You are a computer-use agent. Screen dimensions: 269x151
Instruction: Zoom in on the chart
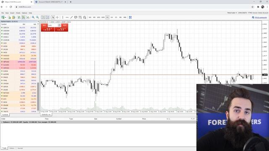pos(33,17)
